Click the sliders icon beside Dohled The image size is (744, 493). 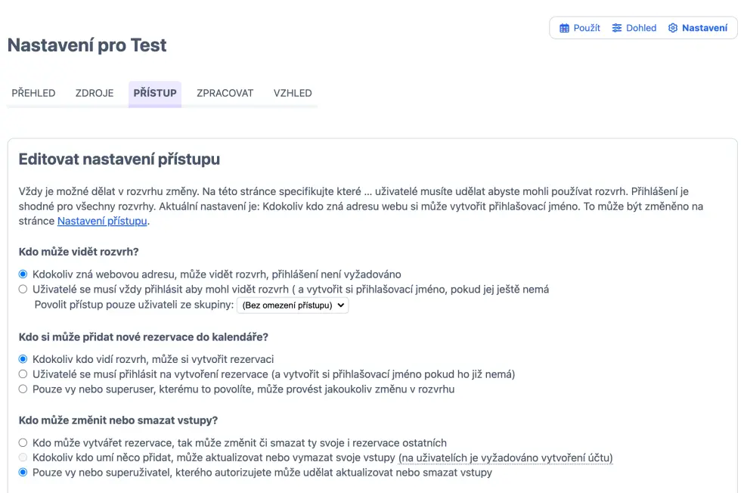coord(617,28)
